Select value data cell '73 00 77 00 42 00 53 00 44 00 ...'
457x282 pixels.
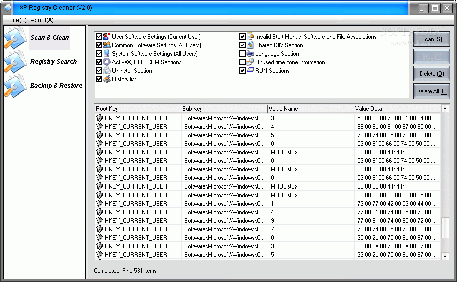(397, 203)
